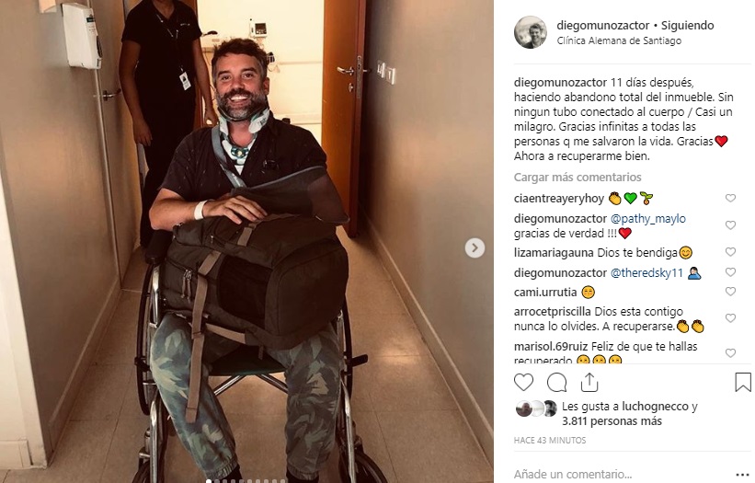Open diegomunozactor profile picture

pos(531,32)
